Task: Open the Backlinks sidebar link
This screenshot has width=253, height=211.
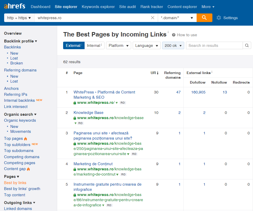Action: (x=12, y=47)
